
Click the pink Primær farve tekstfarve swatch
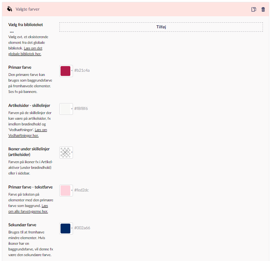click(65, 190)
